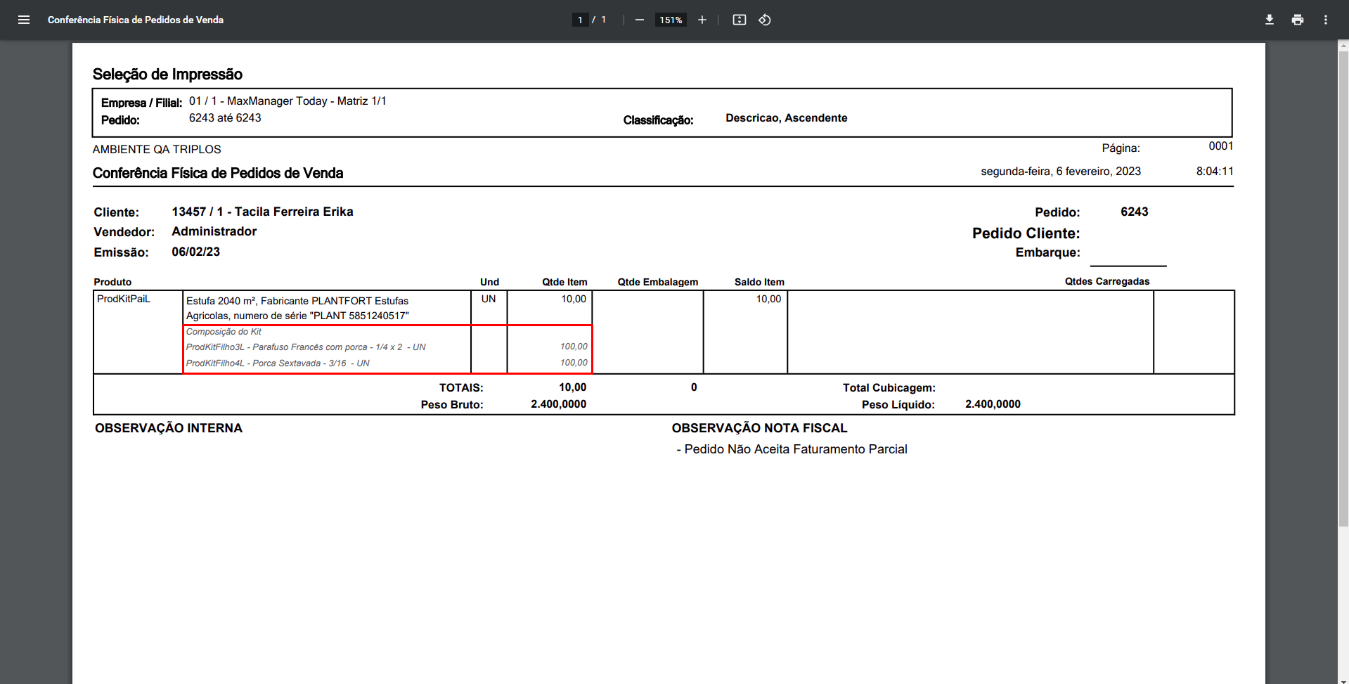This screenshot has height=684, width=1349.
Task: Open the PDF viewer sidebar menu
Action: coord(24,20)
